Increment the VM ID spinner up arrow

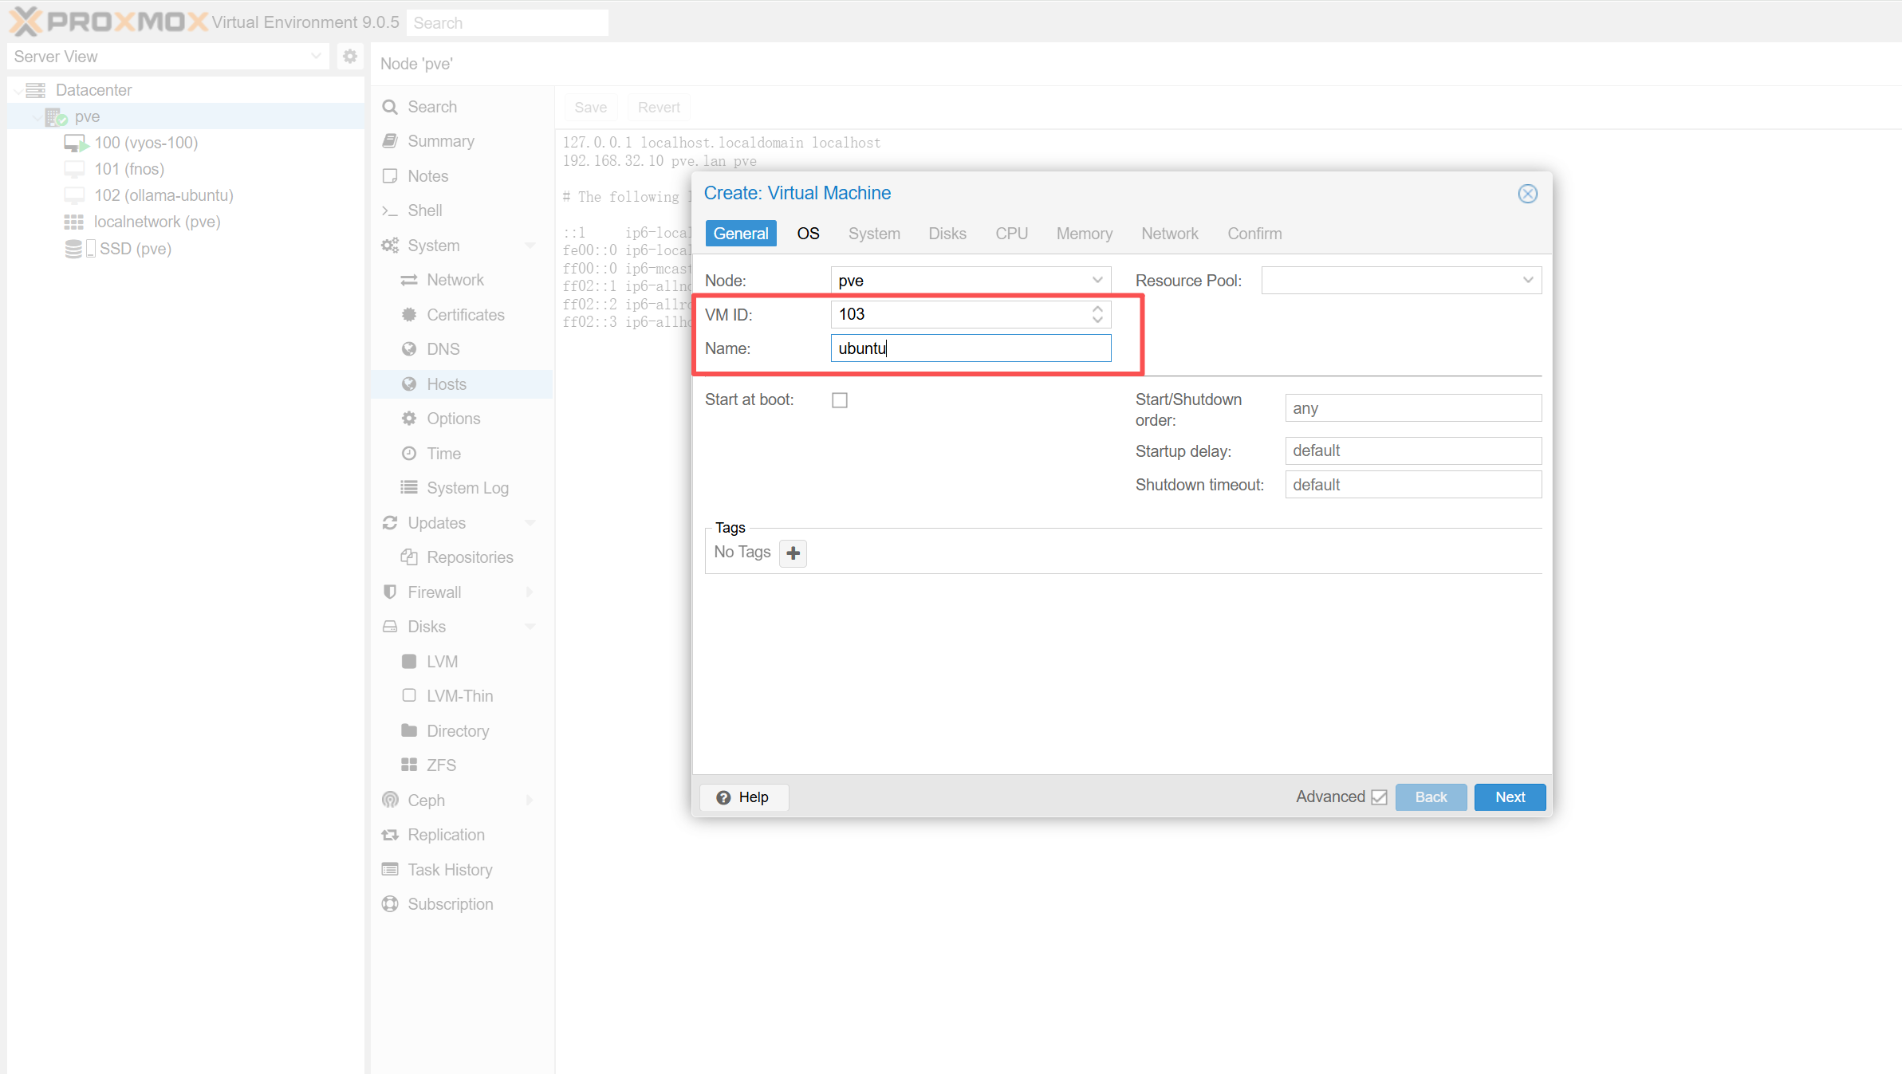pyautogui.click(x=1097, y=309)
